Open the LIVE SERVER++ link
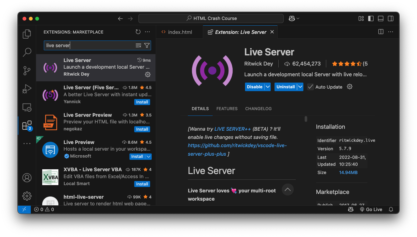The width and height of the screenshot is (417, 237). [233, 129]
